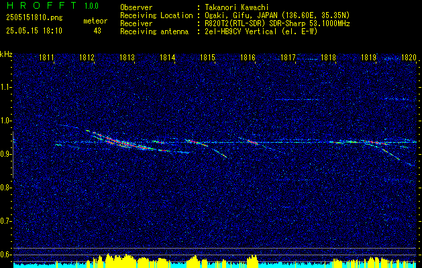Click the HROFFT title text
Image resolution: width=422 pixels, height=268 pixels.
[x=41, y=5]
